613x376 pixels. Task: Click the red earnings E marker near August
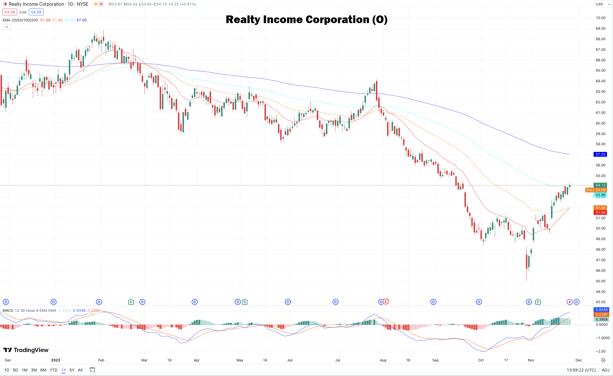(x=386, y=302)
